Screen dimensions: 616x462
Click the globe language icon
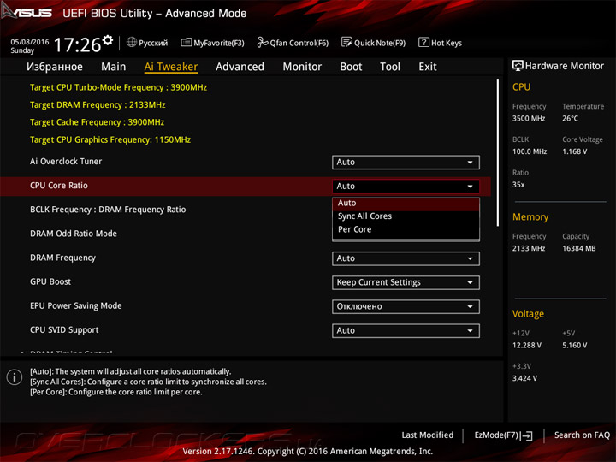132,42
